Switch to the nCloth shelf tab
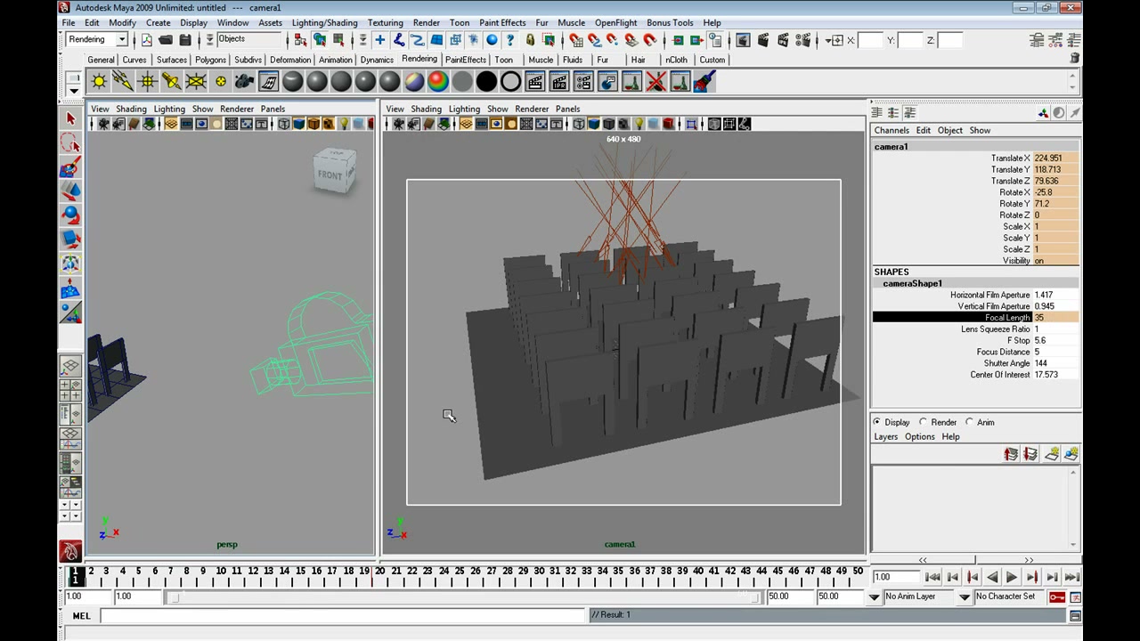 coord(676,60)
